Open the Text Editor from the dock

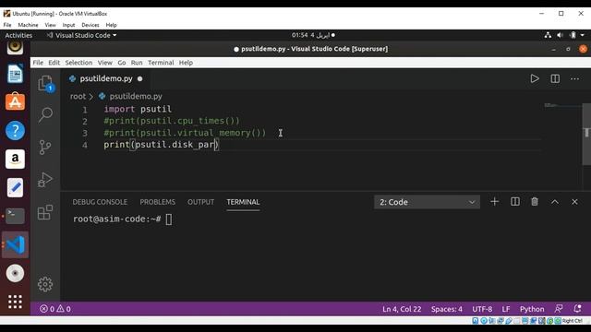pyautogui.click(x=15, y=187)
